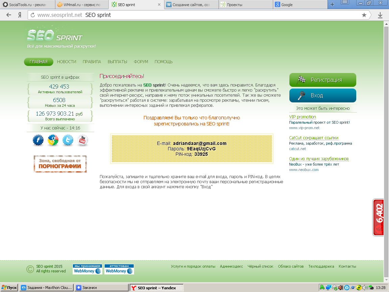Switch to the Закачки taskbar item

pyautogui.click(x=101, y=288)
